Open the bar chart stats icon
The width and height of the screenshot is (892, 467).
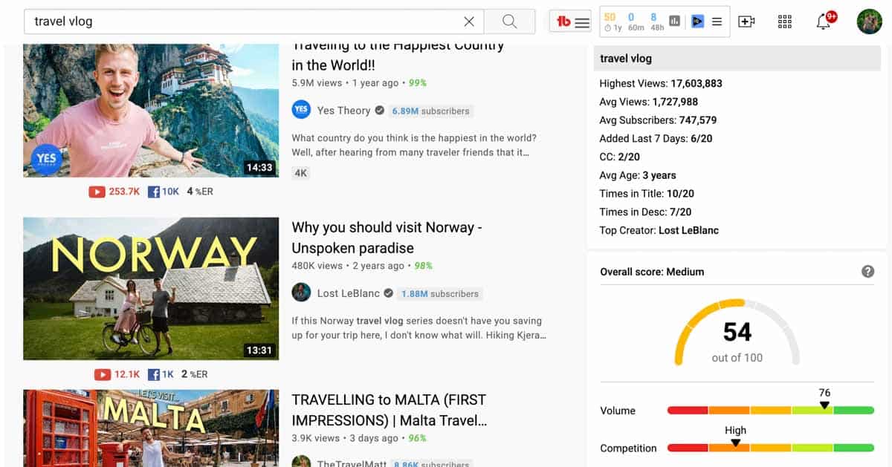675,22
